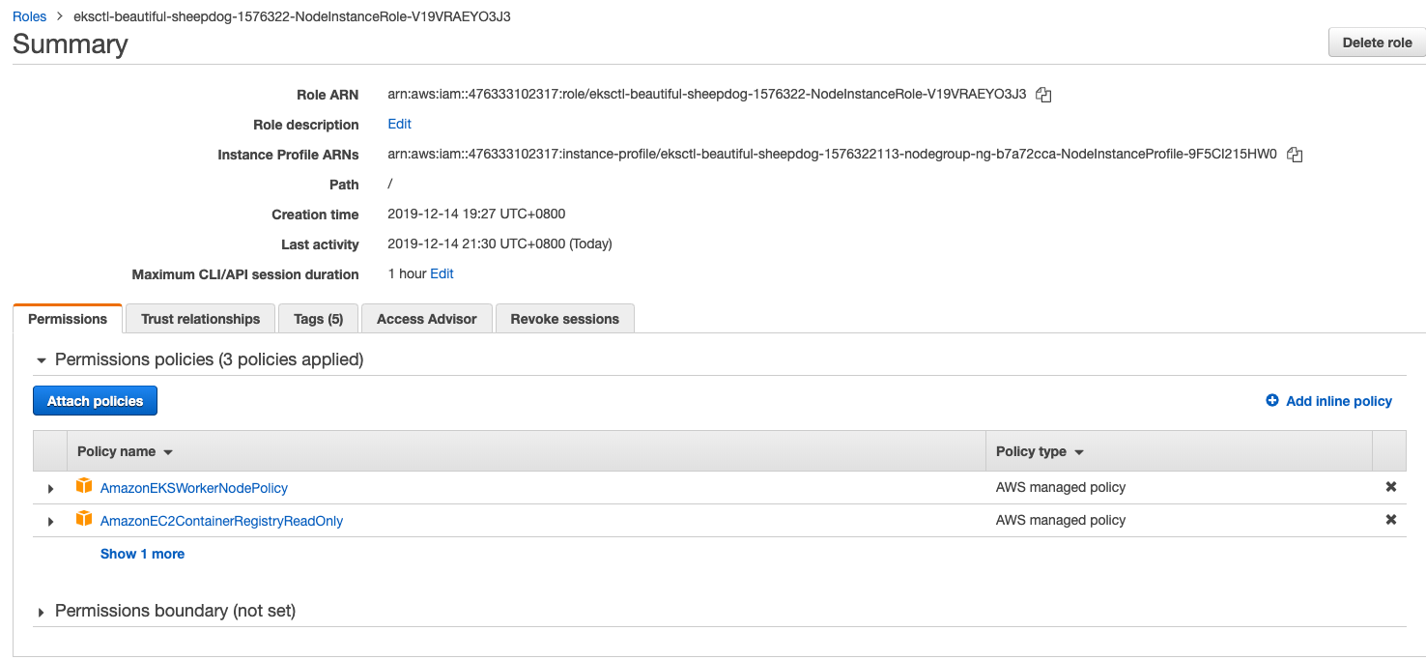The height and width of the screenshot is (660, 1426).
Task: Detach AmazonEC2ContainerRegistryReadOnly with its X icon
Action: [1391, 520]
